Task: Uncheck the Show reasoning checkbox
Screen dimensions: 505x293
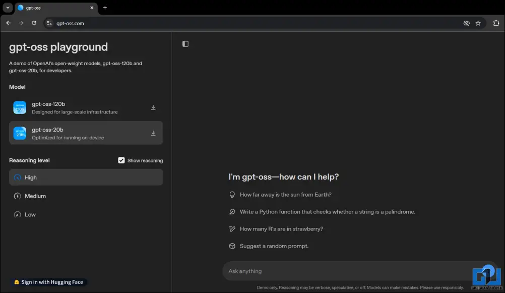Action: pos(121,160)
